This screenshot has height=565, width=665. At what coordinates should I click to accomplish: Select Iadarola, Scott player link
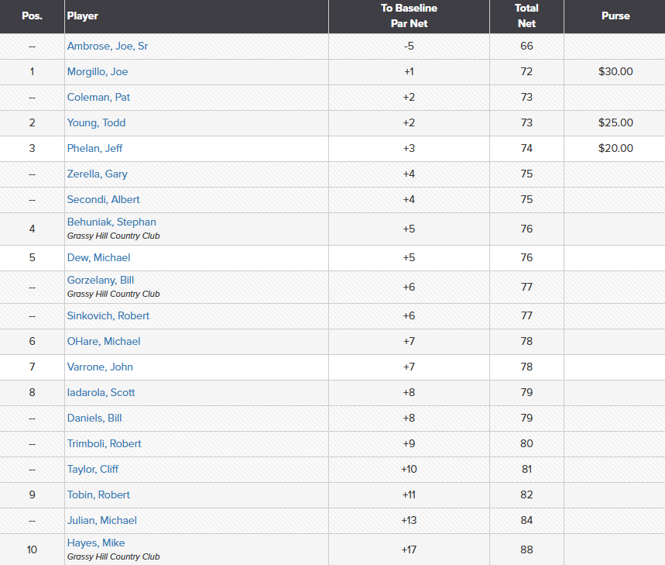click(x=101, y=392)
